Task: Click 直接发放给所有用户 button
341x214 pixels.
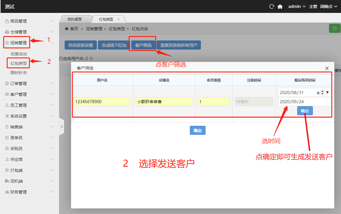Action: coord(178,45)
